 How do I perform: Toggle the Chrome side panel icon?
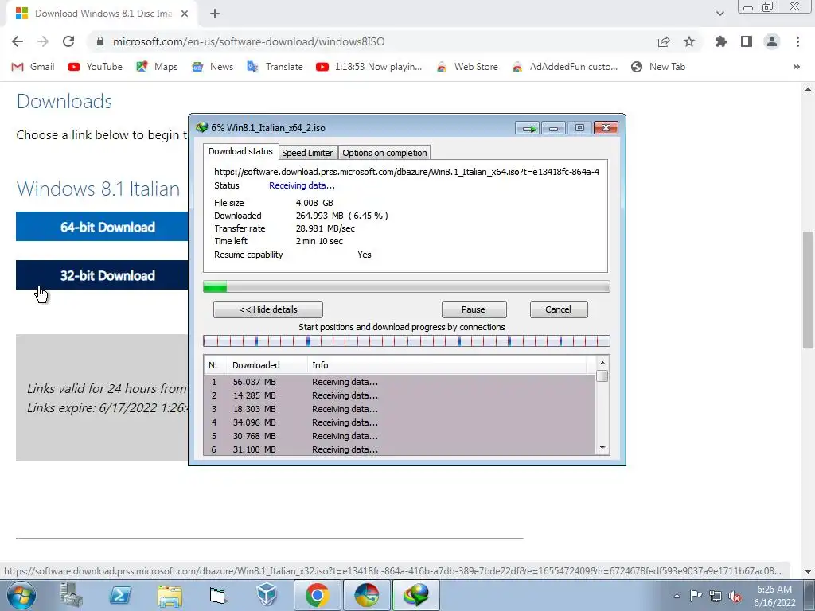(747, 41)
